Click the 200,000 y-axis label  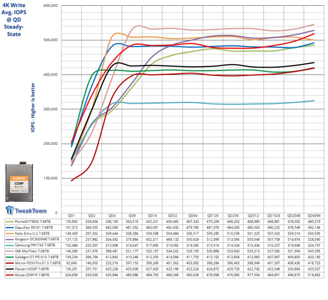click(51, 144)
